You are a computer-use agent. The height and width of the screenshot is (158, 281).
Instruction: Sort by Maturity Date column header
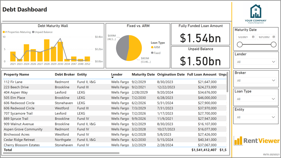pos(143,75)
